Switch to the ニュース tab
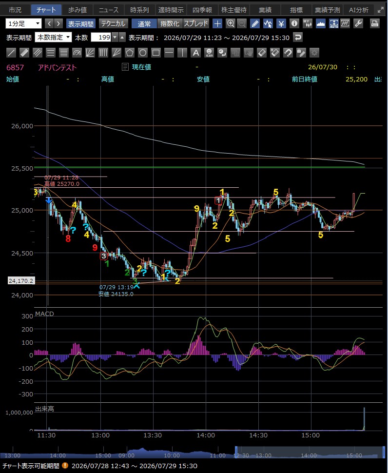388x473 pixels. coord(109,10)
